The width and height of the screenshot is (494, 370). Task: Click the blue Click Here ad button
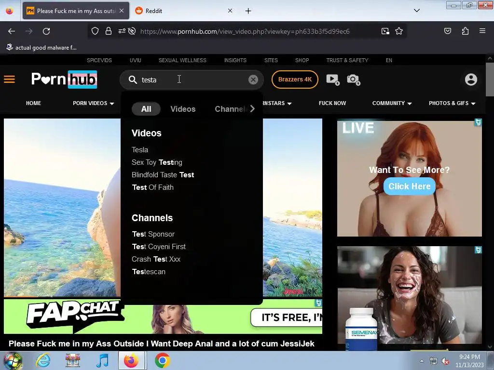[409, 186]
